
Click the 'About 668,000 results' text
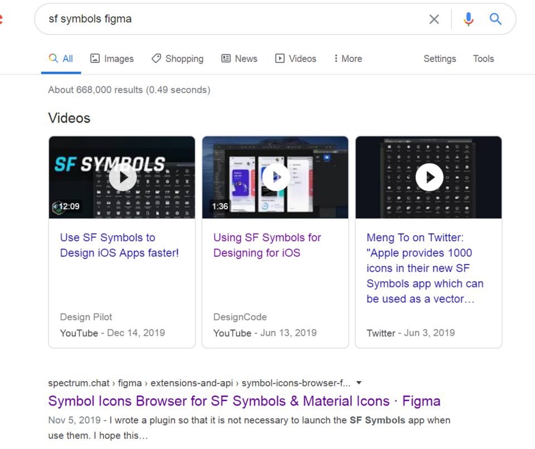point(129,90)
